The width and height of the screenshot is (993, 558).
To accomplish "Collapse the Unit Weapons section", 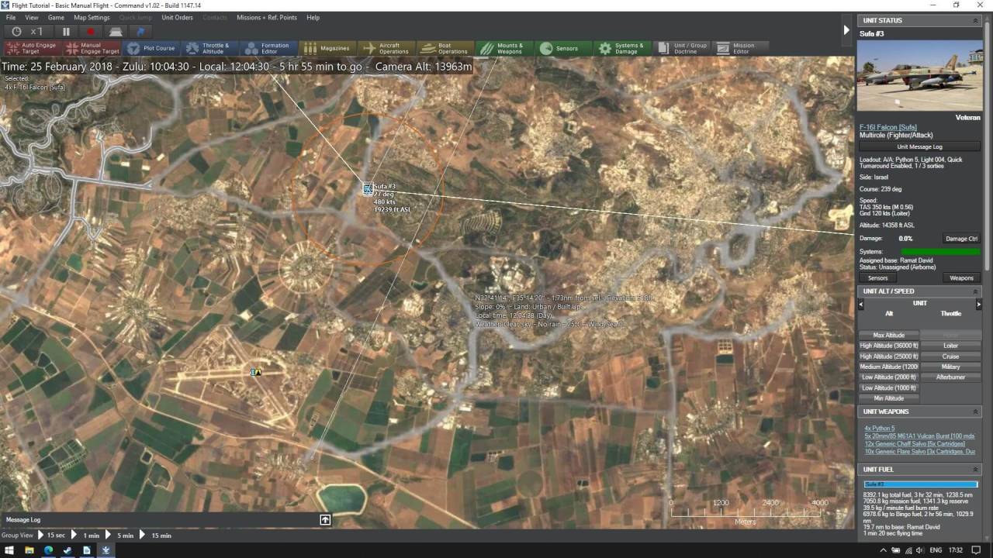I will point(975,412).
